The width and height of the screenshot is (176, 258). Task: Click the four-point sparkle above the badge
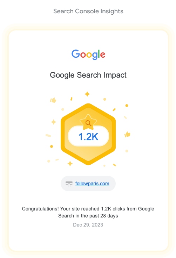click(x=87, y=94)
